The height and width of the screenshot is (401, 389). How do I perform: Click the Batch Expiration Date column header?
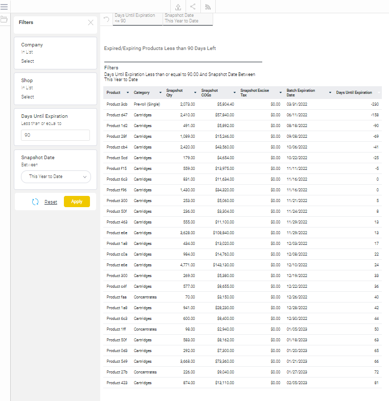[x=301, y=92]
